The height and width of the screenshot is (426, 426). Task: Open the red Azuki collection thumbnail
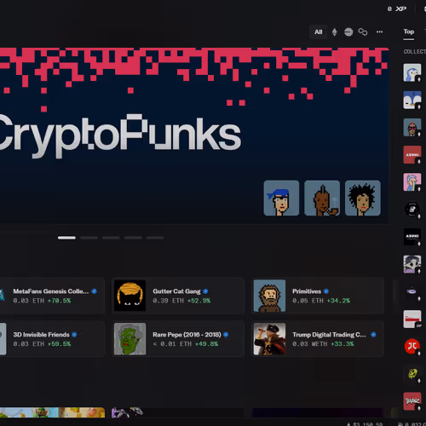point(412,155)
